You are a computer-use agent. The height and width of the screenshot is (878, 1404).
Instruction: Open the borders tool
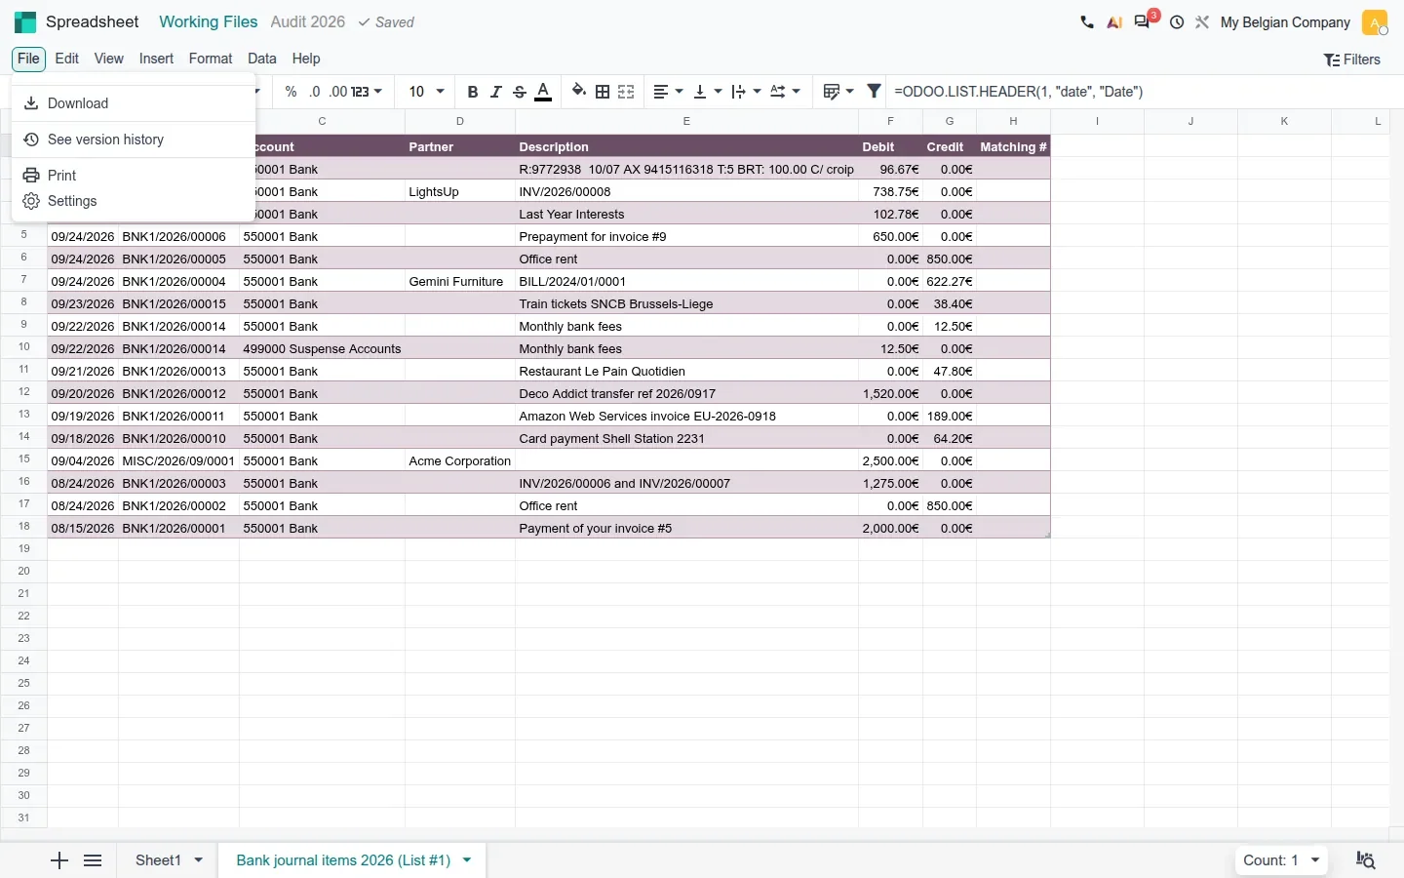pyautogui.click(x=603, y=92)
